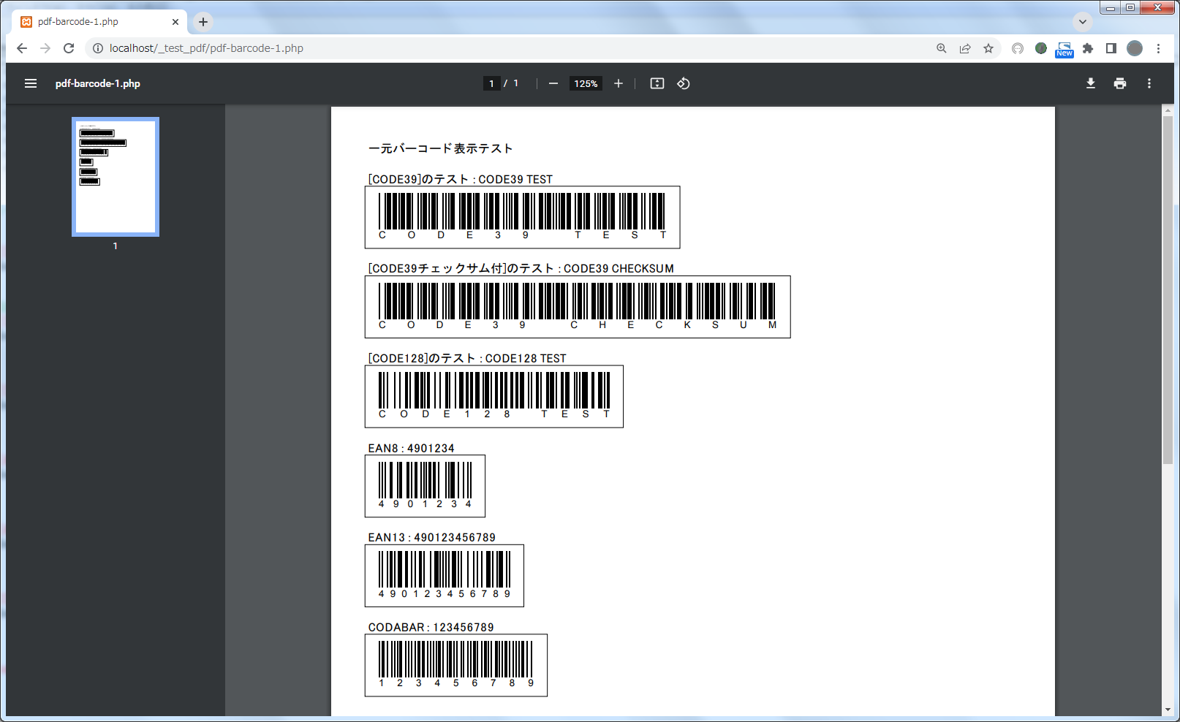Screen dimensions: 1180x722
Task: Click the "[CODE39]のテスト : CODE39 TEST" label
Action: [x=461, y=179]
